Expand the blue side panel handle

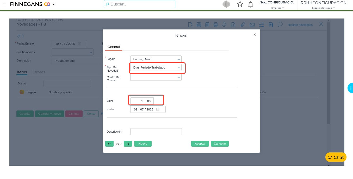pyautogui.click(x=350, y=88)
